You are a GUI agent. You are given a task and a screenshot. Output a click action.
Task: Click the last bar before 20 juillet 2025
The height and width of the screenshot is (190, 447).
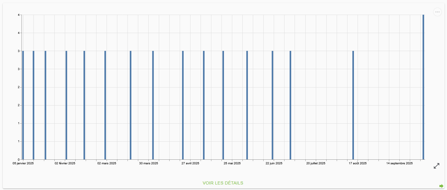coord(290,105)
